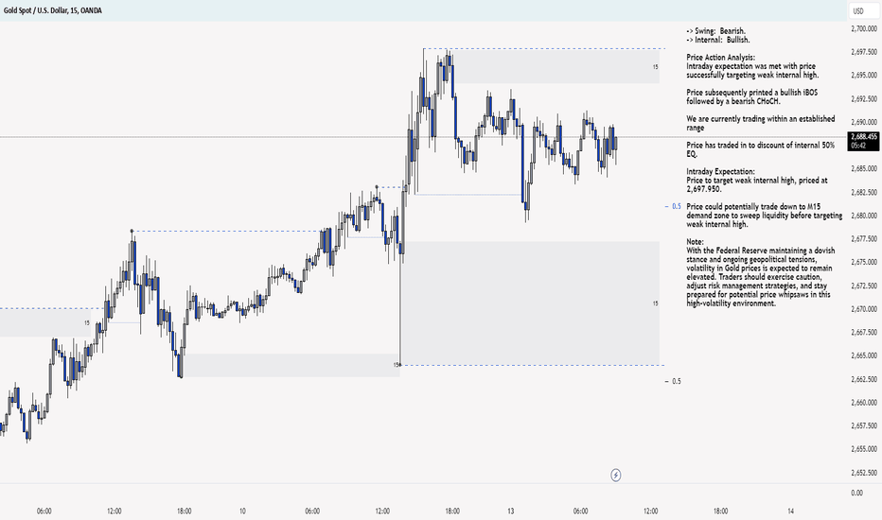Select the large demand zone's 15 label
The height and width of the screenshot is (520, 882).
coord(655,303)
